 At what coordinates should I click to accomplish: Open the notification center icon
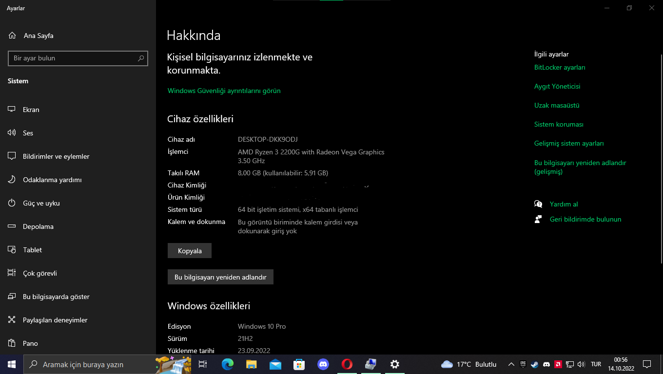647,364
